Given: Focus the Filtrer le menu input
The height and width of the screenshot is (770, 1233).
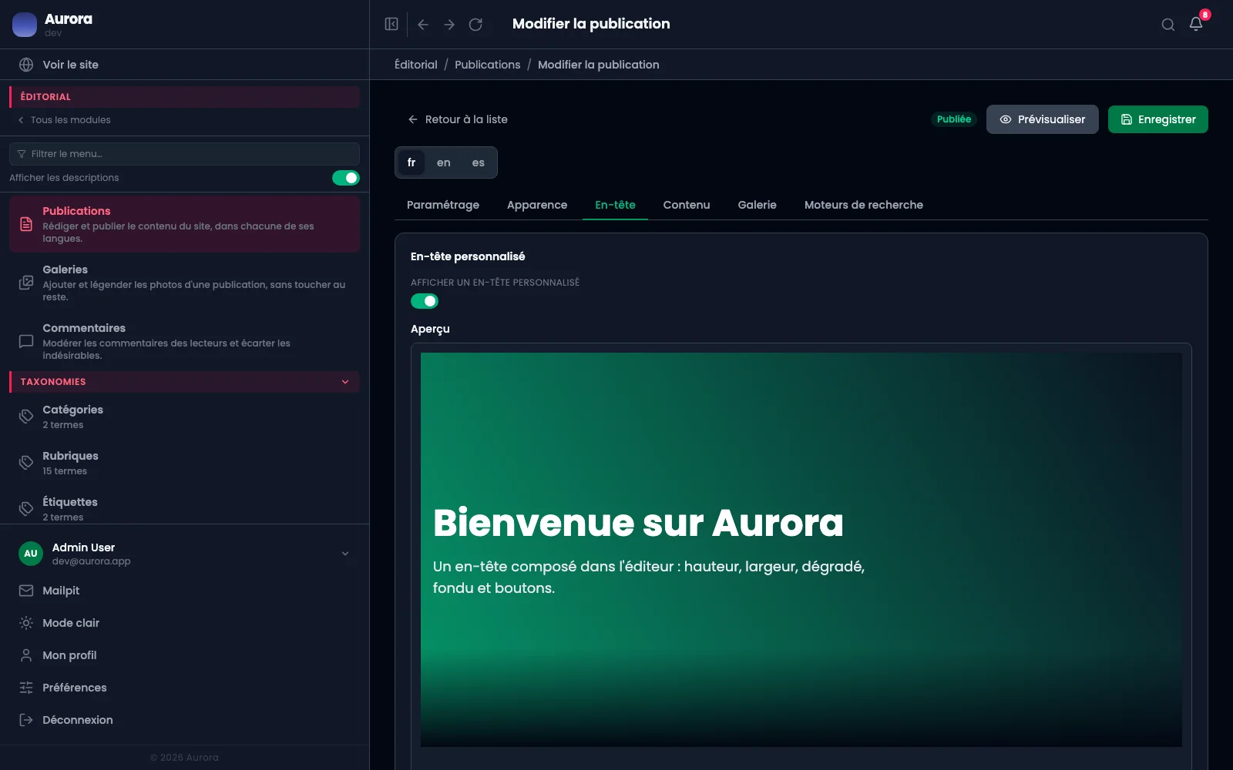Looking at the screenshot, I should pyautogui.click(x=185, y=154).
